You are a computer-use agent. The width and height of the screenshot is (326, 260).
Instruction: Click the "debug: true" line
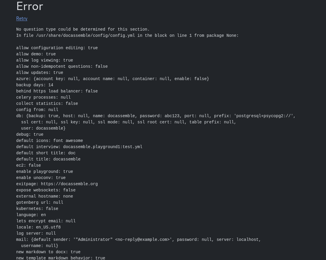[x=30, y=135]
